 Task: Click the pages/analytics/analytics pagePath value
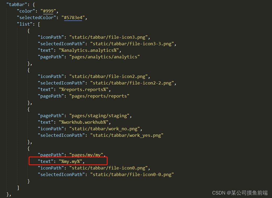point(105,57)
